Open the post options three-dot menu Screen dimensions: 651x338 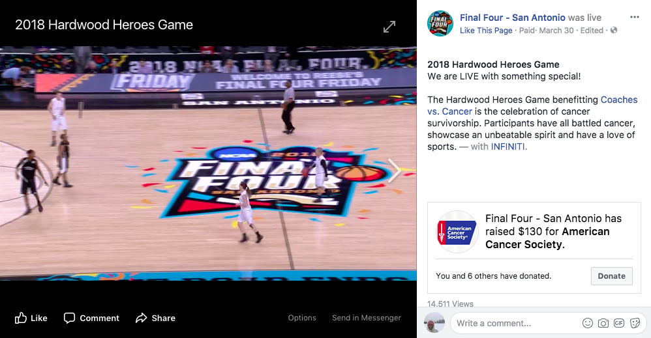point(635,17)
